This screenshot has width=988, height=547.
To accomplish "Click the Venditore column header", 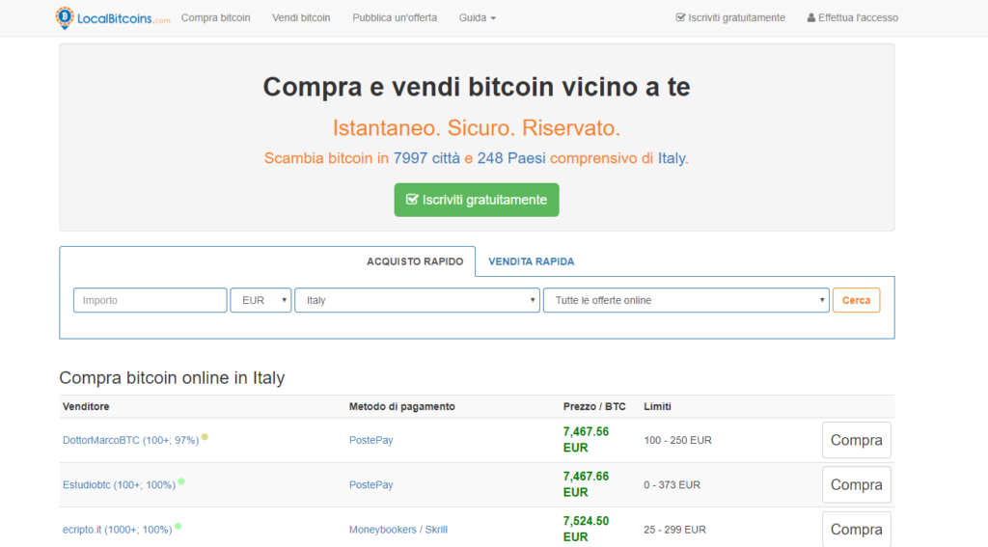I will (86, 406).
